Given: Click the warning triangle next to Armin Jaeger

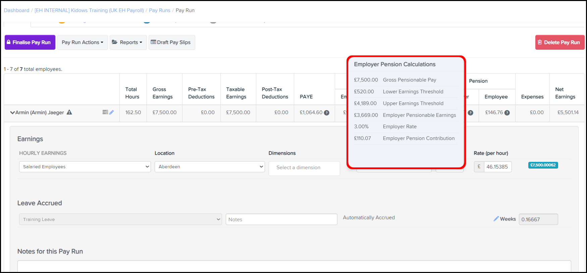Looking at the screenshot, I should tap(69, 112).
